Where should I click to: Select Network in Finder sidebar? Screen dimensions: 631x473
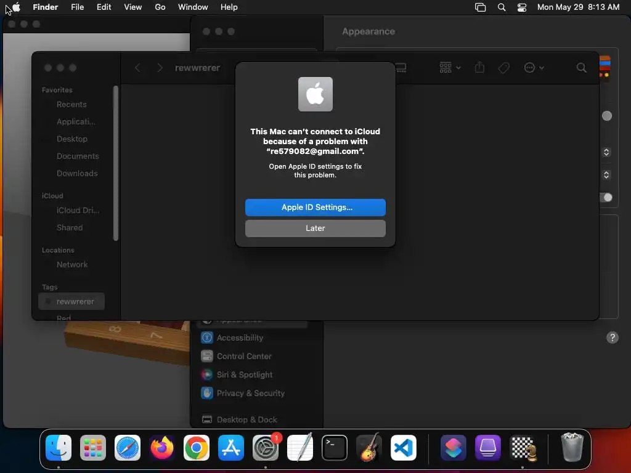coord(71,265)
